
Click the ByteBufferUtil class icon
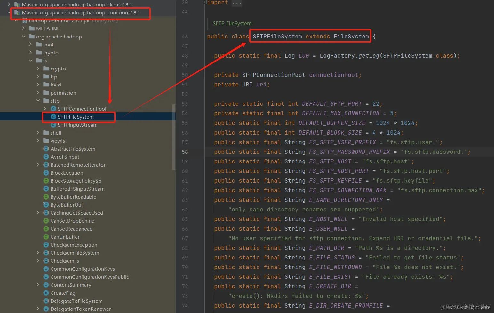pyautogui.click(x=46, y=205)
